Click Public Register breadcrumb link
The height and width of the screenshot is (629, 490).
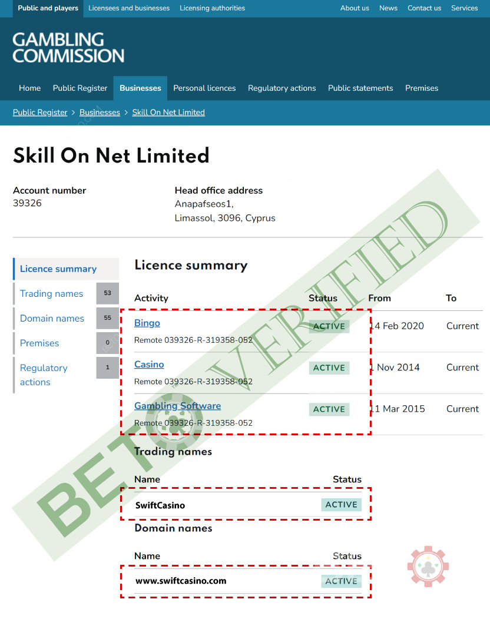point(40,112)
